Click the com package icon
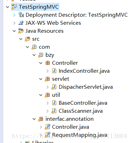 click(34, 47)
